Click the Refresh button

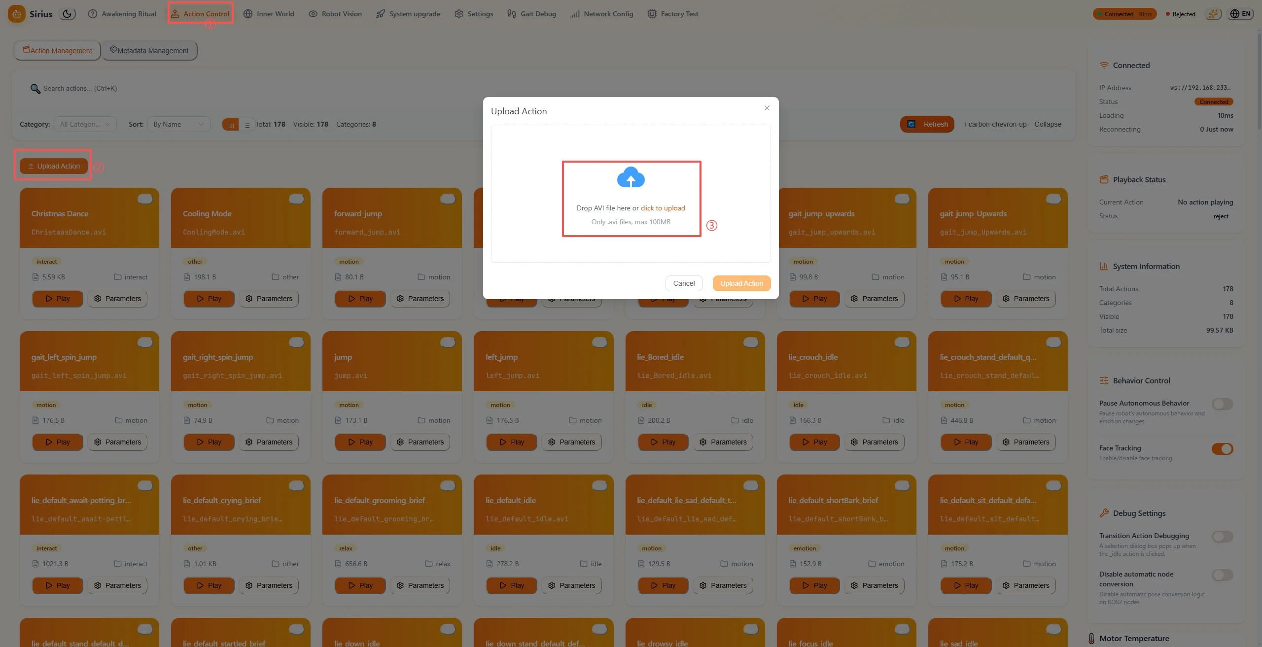(928, 124)
